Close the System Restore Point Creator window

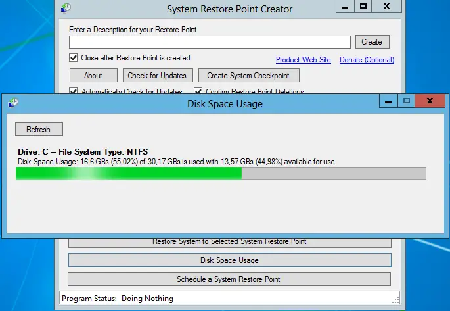387,6
